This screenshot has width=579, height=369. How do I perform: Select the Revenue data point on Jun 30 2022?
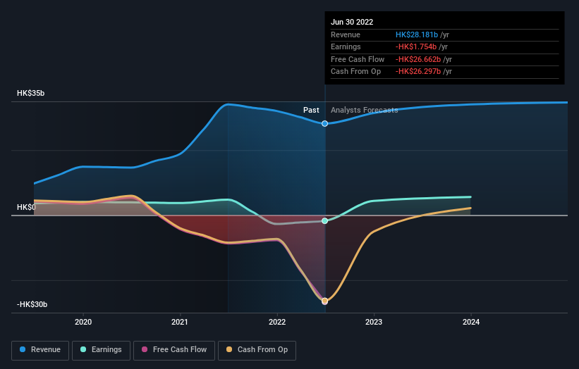(324, 123)
